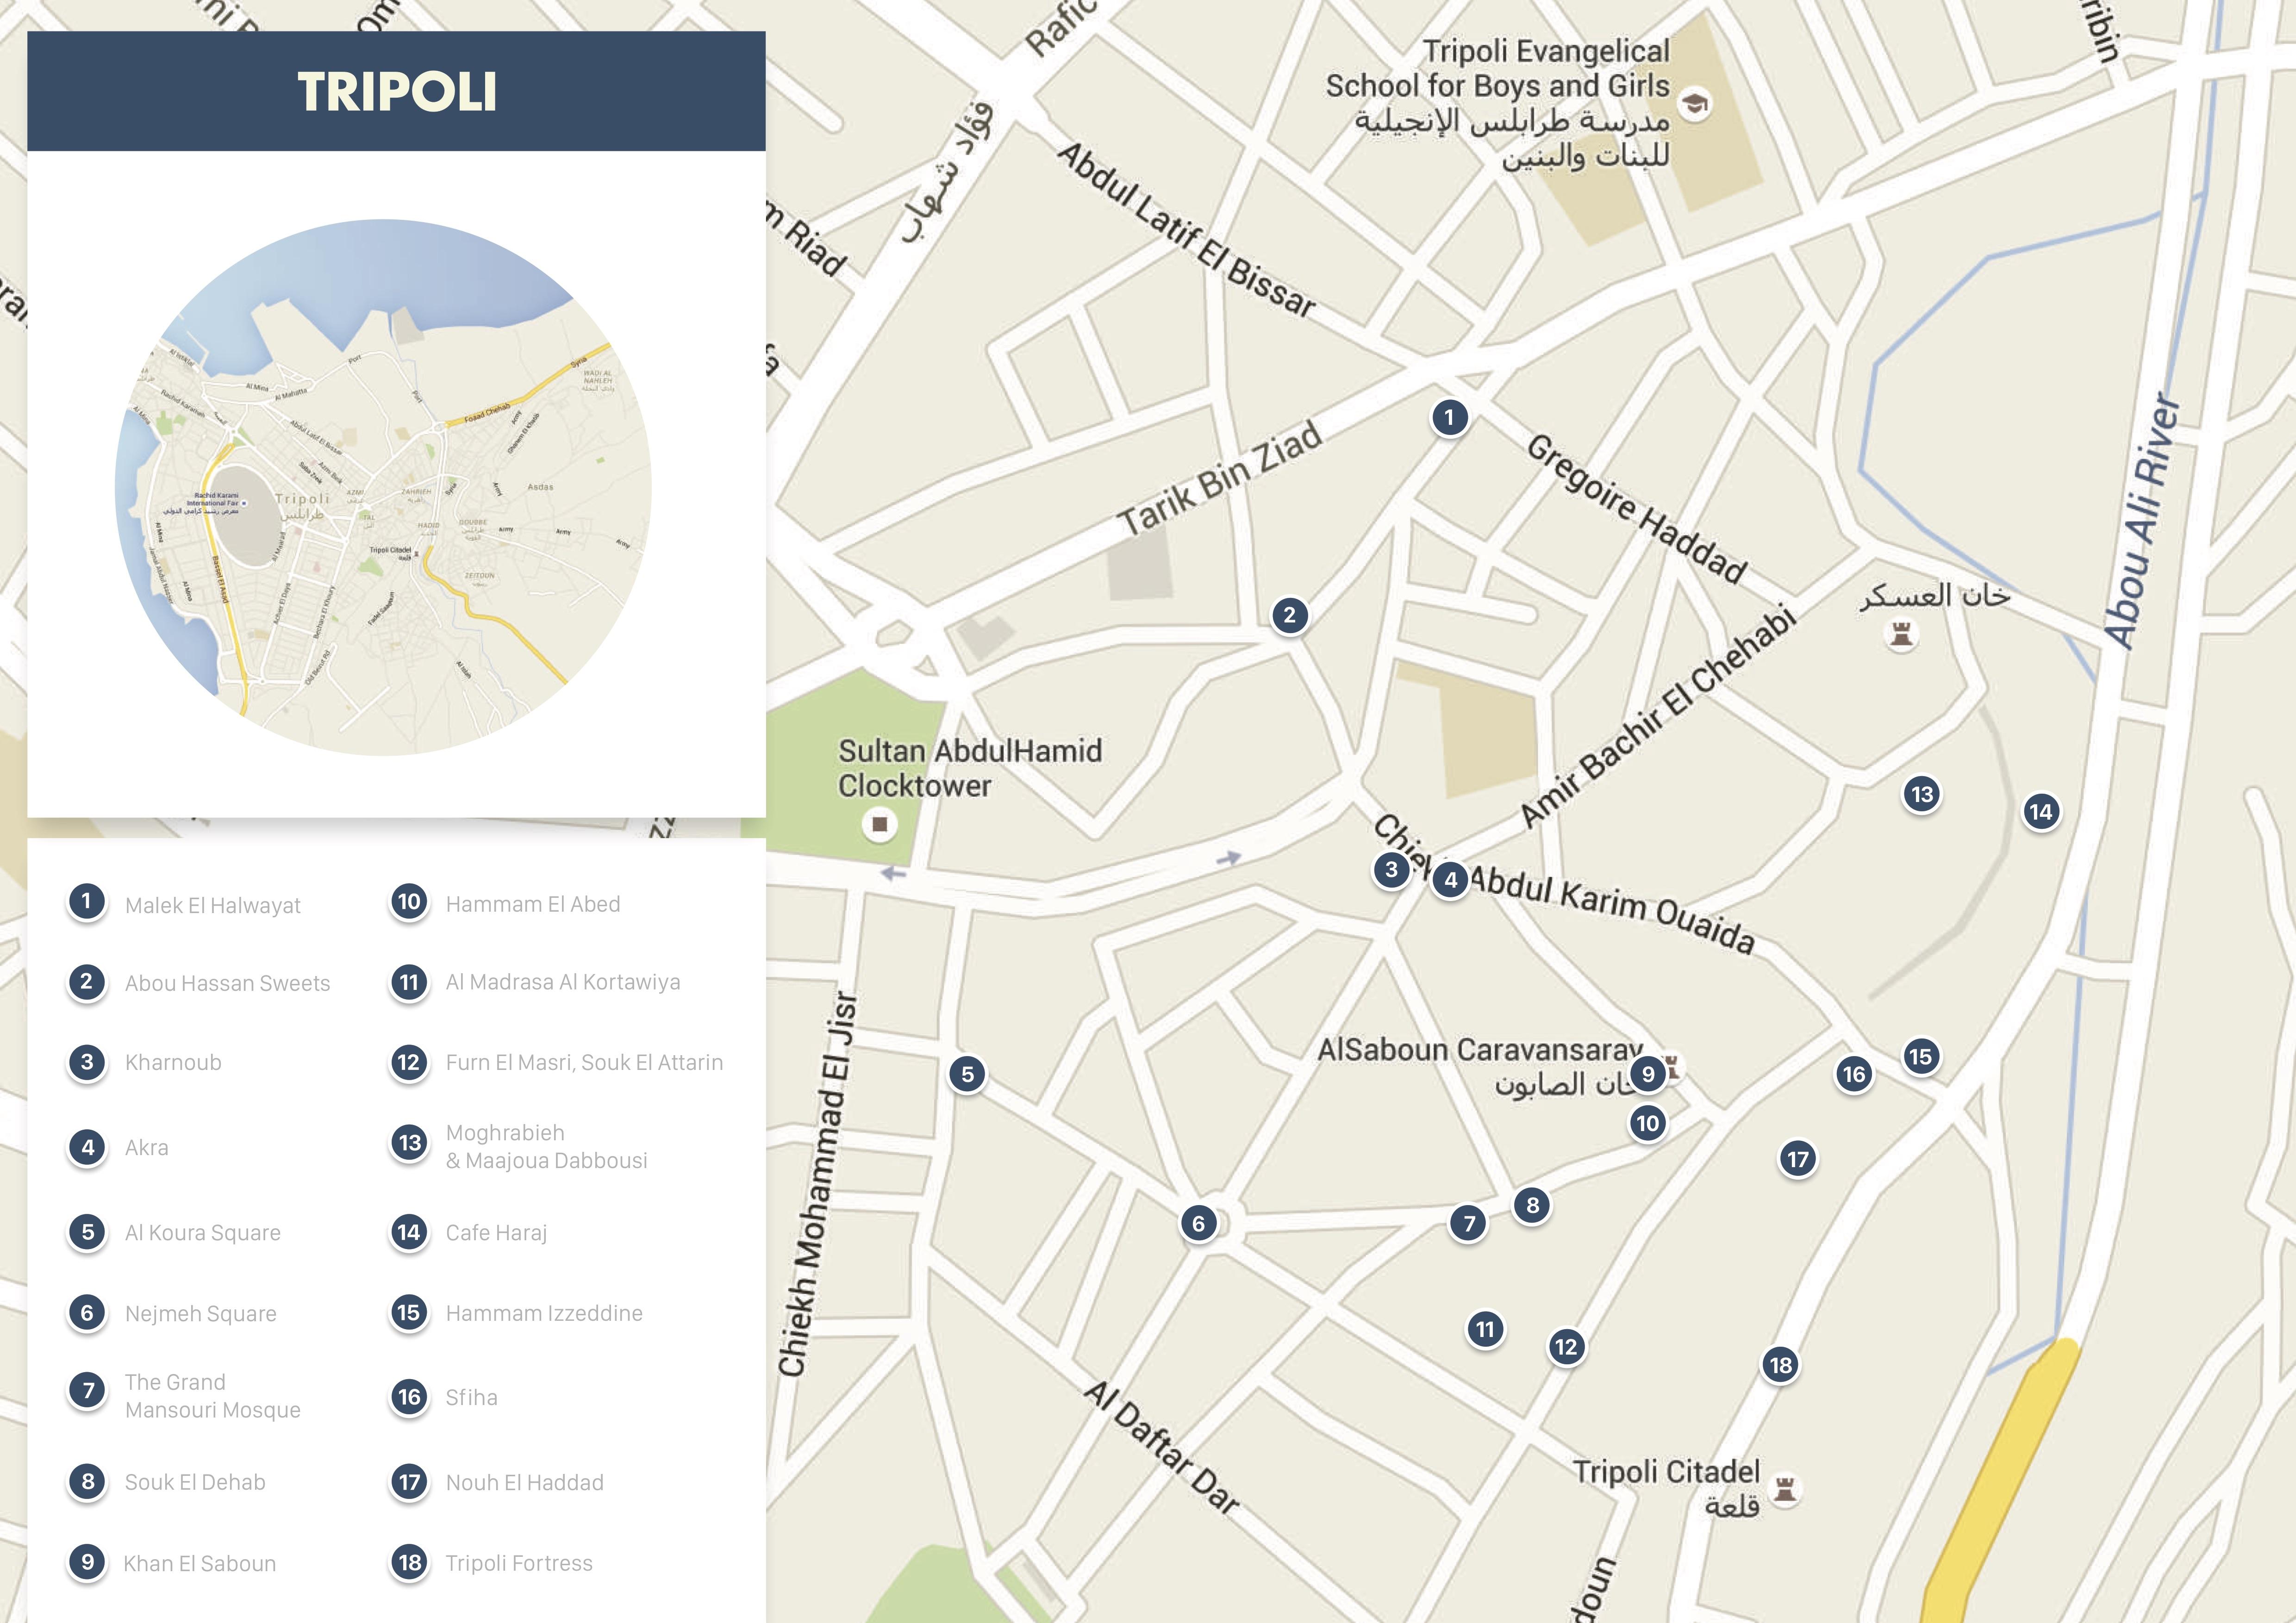Select Nouh El Haddad in the legend
This screenshot has height=1623, width=2296.
tap(524, 1482)
